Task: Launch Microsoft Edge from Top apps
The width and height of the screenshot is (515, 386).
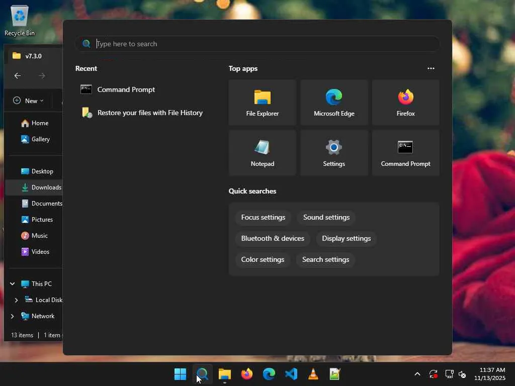Action: (x=334, y=103)
